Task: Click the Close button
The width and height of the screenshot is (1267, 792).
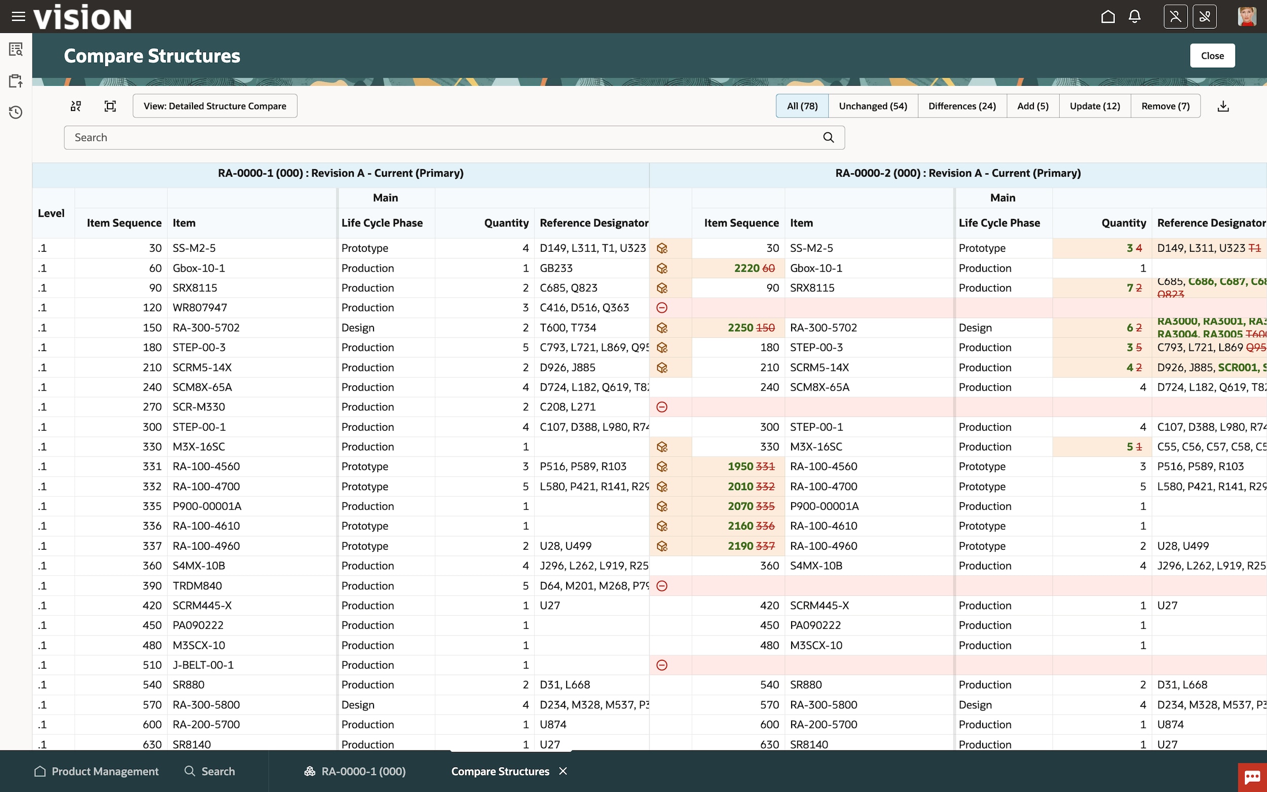Action: (x=1212, y=56)
